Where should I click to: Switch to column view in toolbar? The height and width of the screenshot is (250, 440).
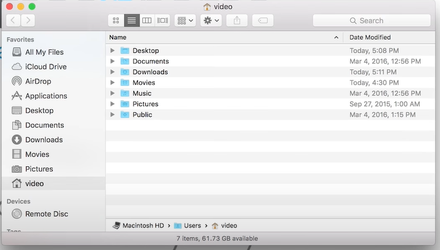[x=147, y=21]
